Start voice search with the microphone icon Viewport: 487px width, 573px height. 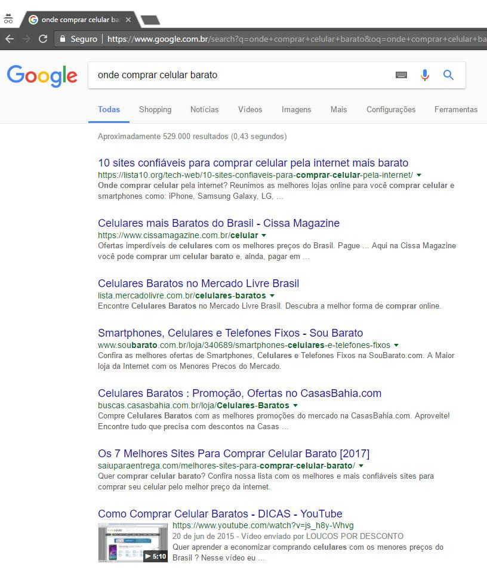tap(425, 75)
